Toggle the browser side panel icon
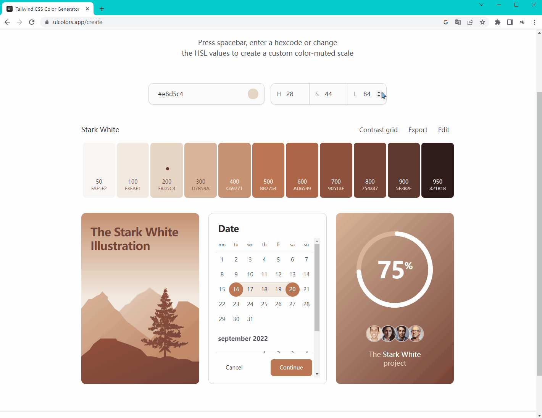 510,22
